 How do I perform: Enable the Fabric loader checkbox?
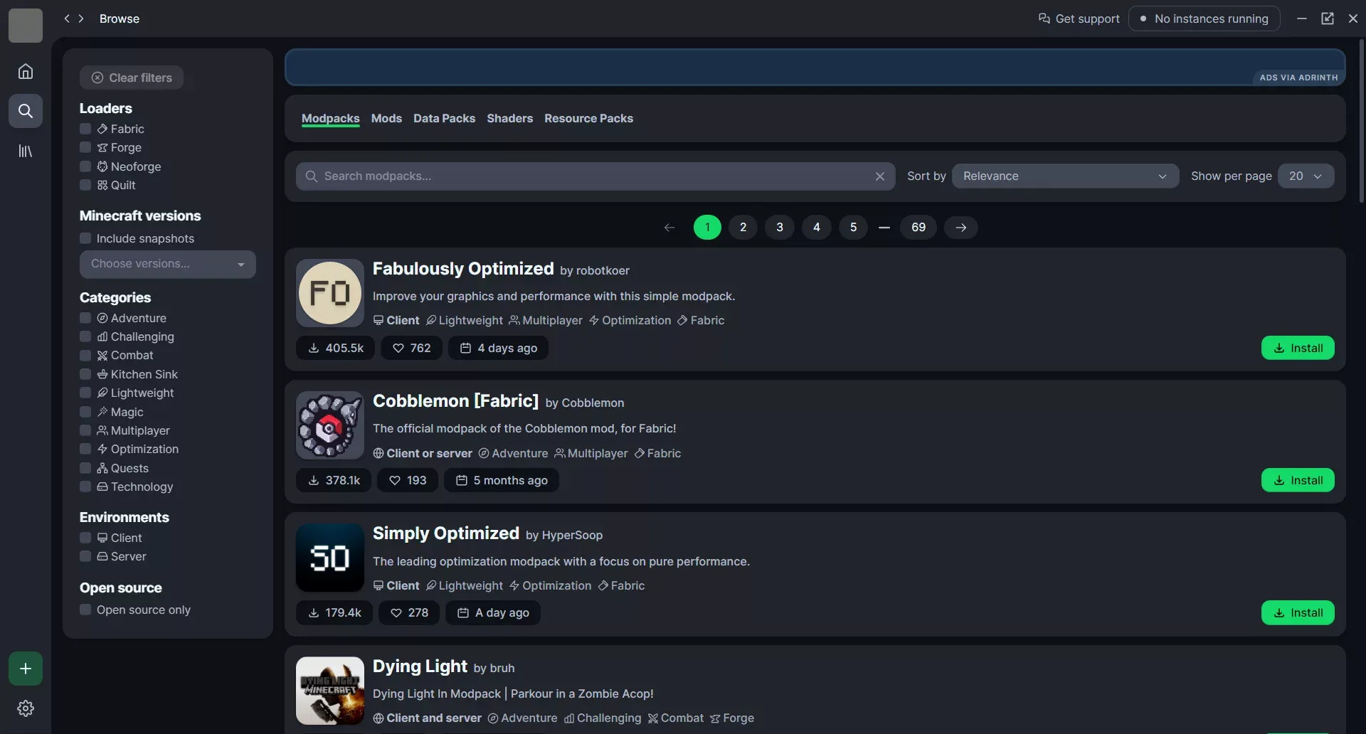[85, 129]
